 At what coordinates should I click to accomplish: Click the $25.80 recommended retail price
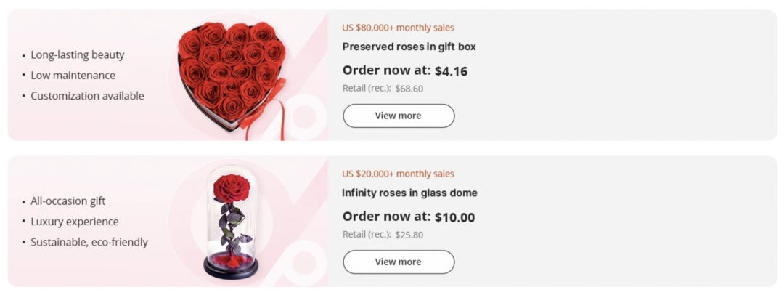[409, 235]
